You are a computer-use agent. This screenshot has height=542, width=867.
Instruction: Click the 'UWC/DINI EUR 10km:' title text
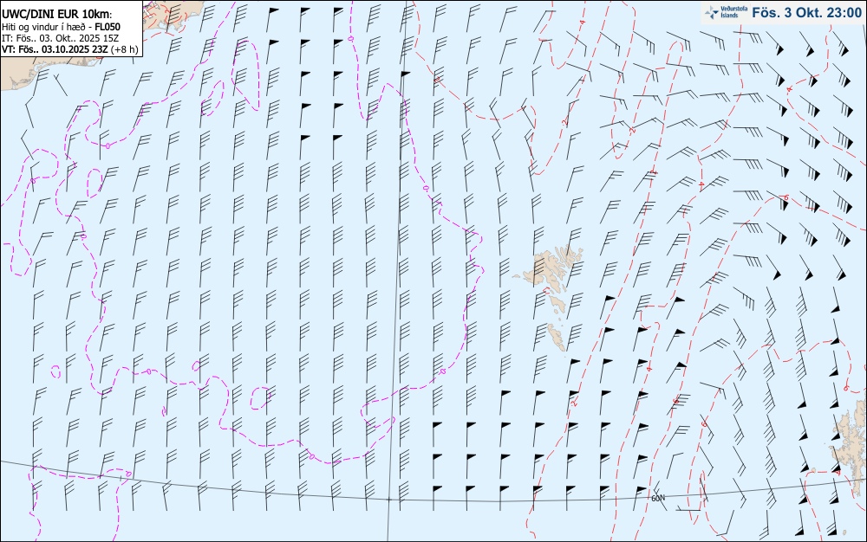pos(57,15)
